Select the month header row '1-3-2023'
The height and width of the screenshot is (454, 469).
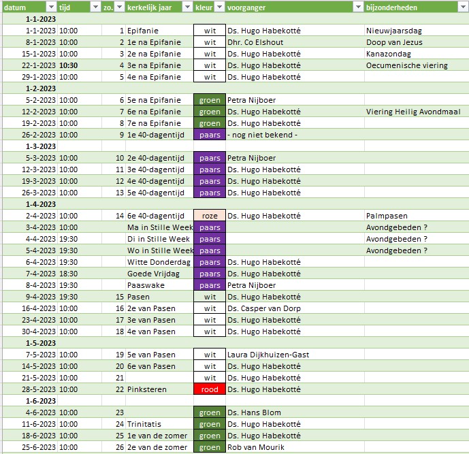point(235,146)
